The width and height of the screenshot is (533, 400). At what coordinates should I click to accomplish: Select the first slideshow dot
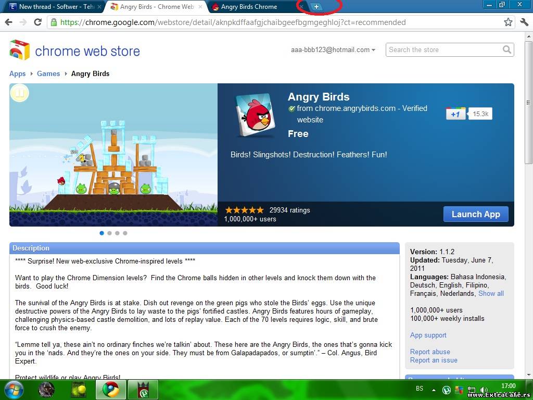[101, 233]
